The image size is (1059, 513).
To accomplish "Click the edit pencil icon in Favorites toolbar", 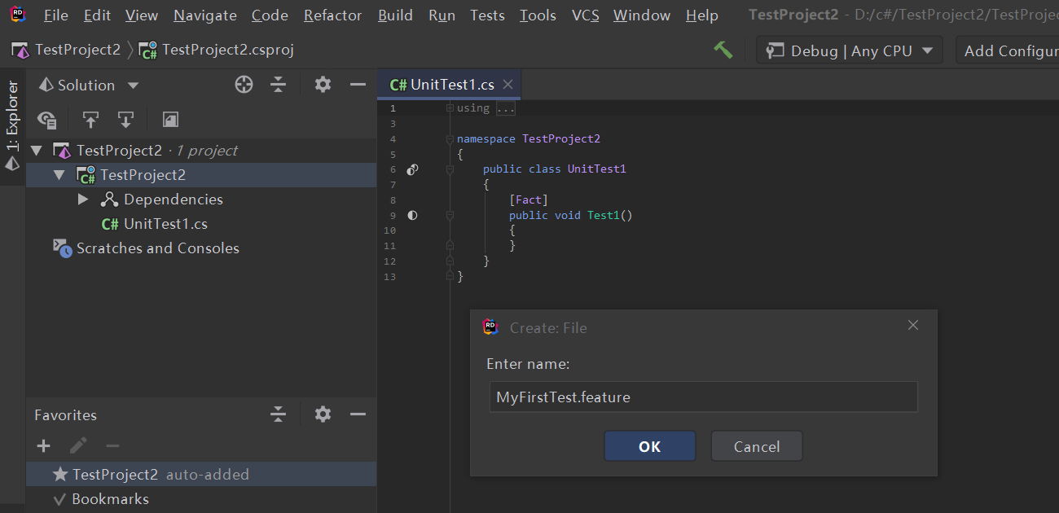I will 78,445.
